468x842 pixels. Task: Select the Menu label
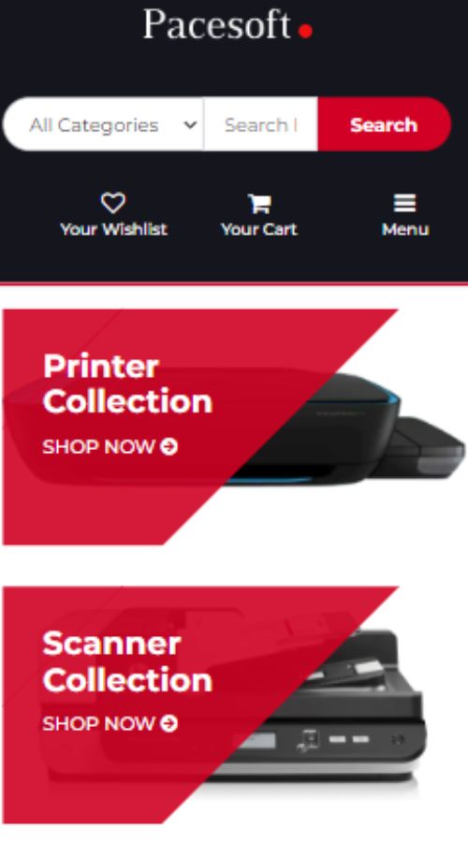[x=405, y=229]
